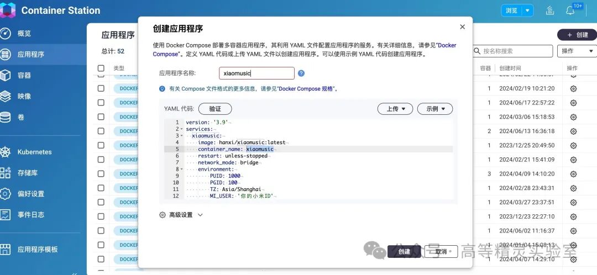Open gear actions for 2024/04/09 14:10:20 row

(x=573, y=174)
